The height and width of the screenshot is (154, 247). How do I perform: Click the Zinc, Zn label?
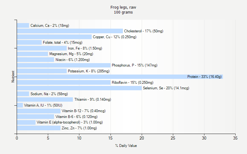click(x=79, y=128)
